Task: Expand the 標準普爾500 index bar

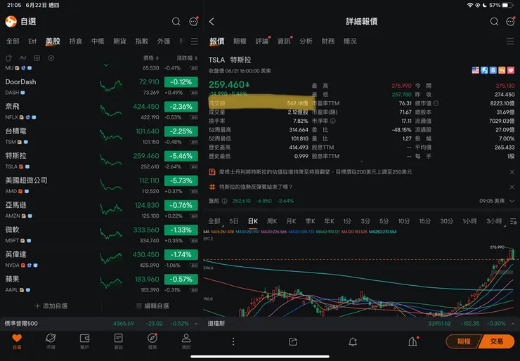Action: (196, 324)
